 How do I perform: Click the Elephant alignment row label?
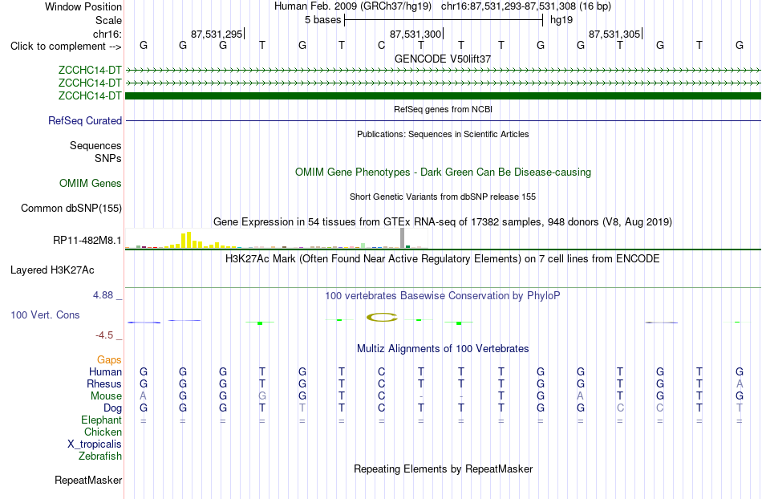102,420
